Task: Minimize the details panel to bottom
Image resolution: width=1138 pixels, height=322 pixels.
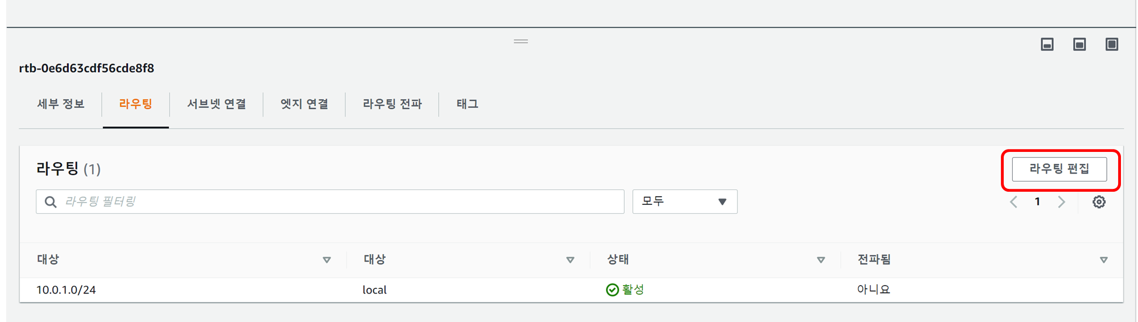Action: point(1047,44)
